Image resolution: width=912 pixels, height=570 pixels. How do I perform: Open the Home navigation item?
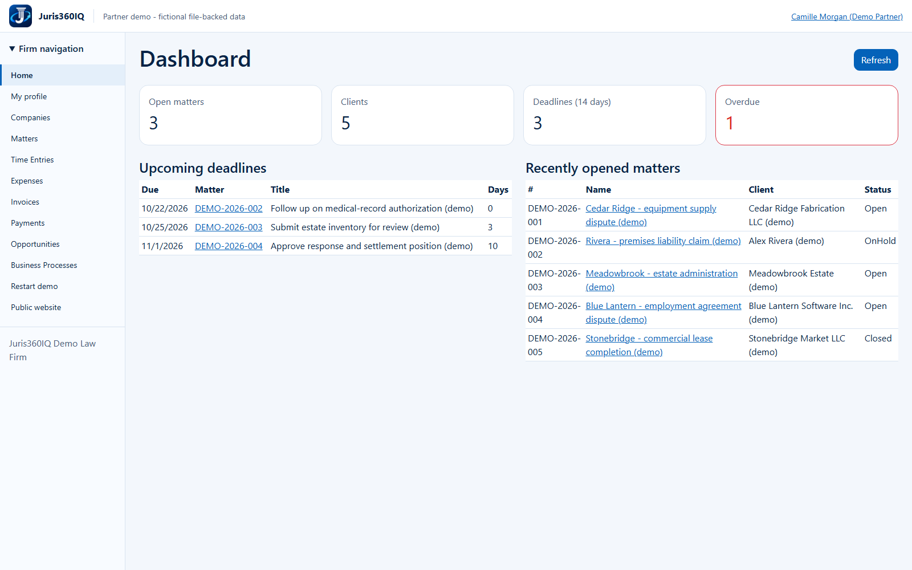tap(63, 75)
